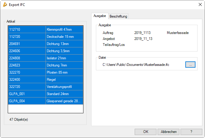The height and width of the screenshot is (138, 205).
Task: Select the 224808 Isolator 21mm row
Action: (45, 58)
